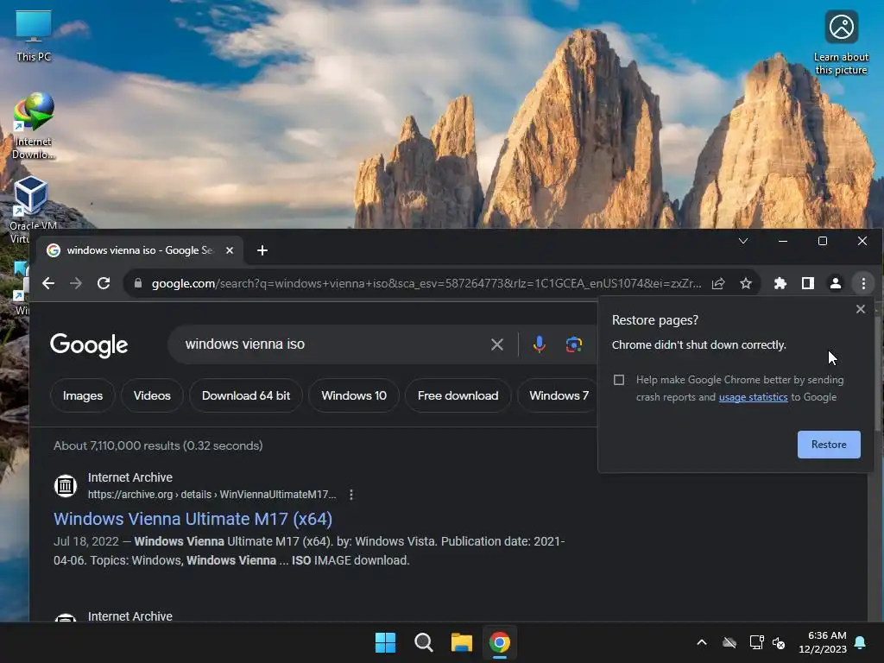
Task: Open notifications bell icon
Action: point(861,642)
